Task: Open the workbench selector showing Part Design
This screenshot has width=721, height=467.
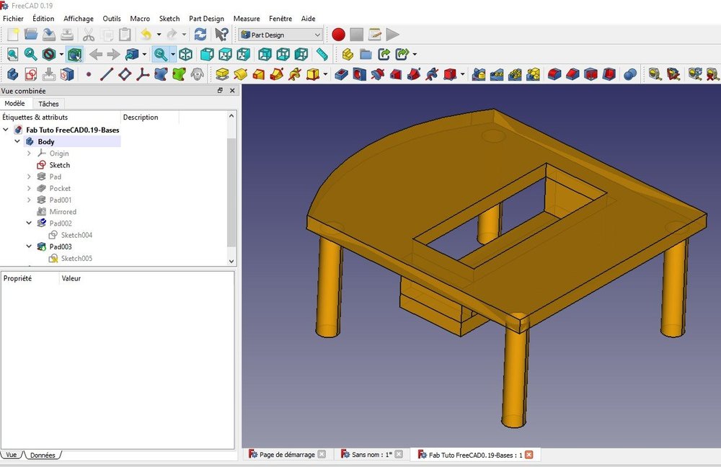Action: (x=280, y=35)
